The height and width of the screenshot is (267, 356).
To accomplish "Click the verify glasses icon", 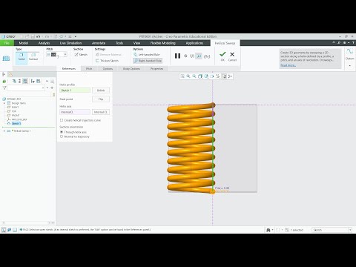I will tap(207, 56).
